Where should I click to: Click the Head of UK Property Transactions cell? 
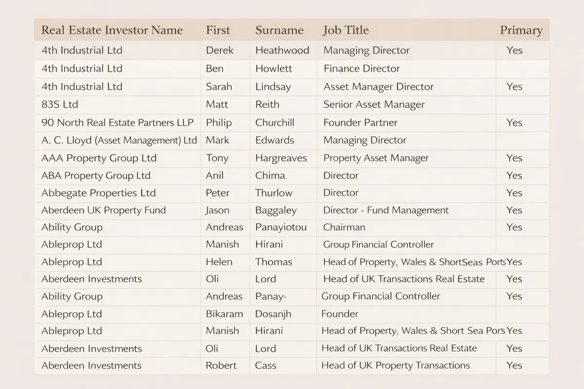click(396, 366)
